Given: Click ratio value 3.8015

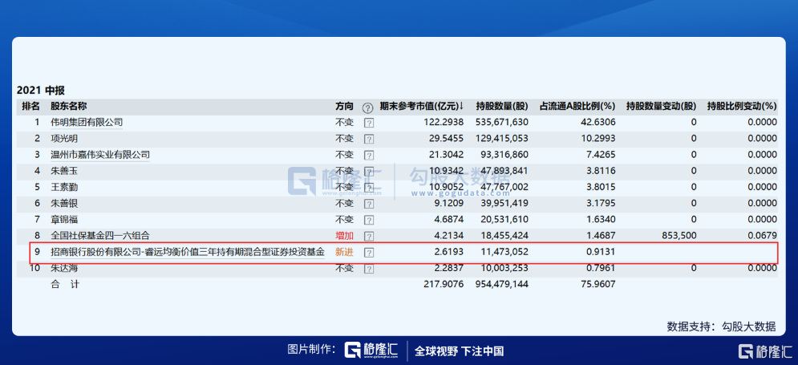Looking at the screenshot, I should [x=601, y=188].
